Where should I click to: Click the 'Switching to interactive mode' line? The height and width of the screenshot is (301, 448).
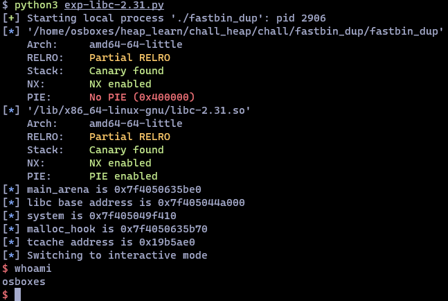(117, 255)
